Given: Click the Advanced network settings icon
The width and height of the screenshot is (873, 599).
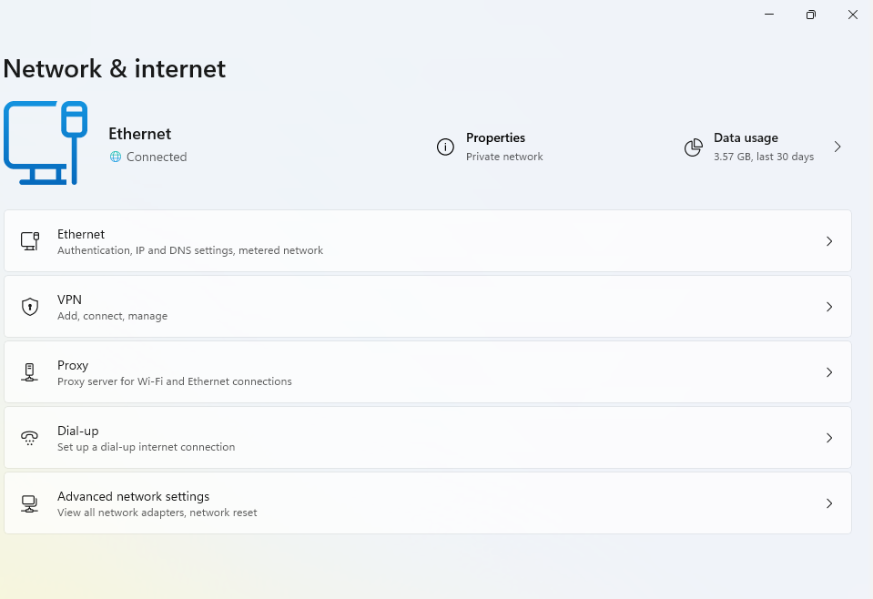Looking at the screenshot, I should [x=30, y=503].
